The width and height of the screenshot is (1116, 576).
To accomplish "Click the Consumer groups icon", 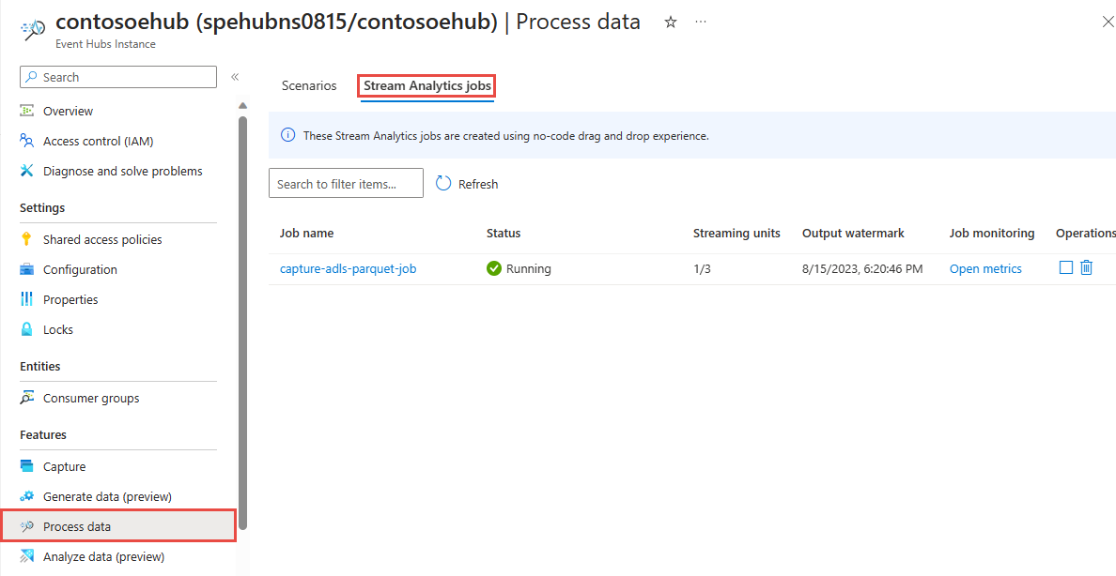I will pyautogui.click(x=27, y=398).
